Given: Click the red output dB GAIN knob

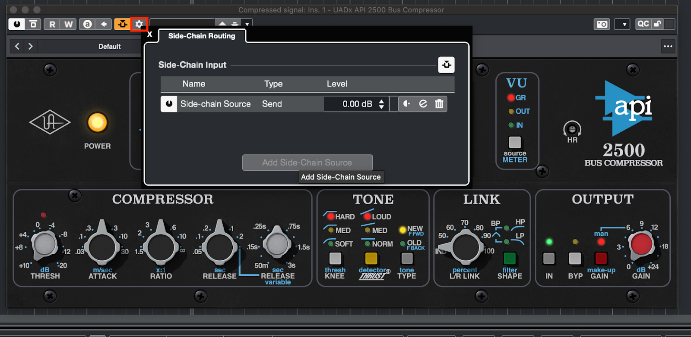Looking at the screenshot, I should click(641, 244).
